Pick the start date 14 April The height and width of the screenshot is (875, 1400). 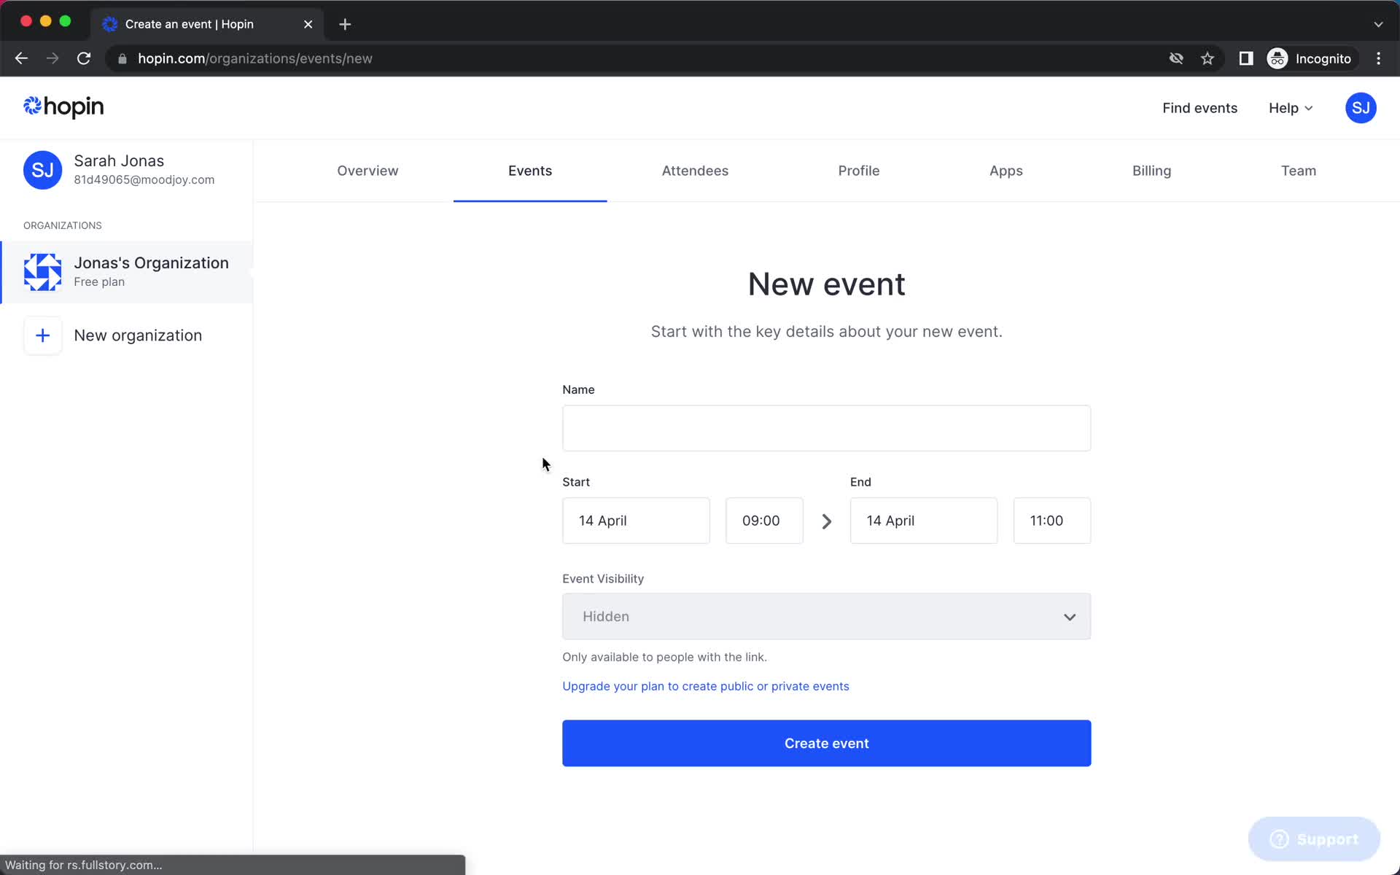click(x=636, y=521)
